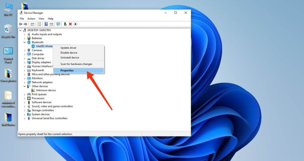Collapse the Other devices chevron
The height and width of the screenshot is (161, 304).
tap(25, 86)
